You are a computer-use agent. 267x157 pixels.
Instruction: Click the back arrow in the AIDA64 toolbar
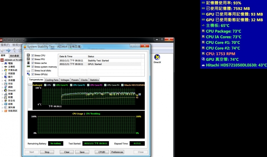pos(2,50)
